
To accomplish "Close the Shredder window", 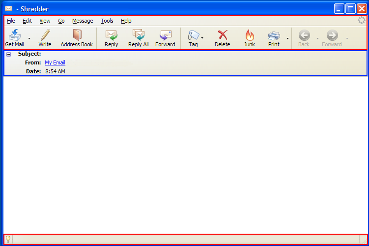I will coord(362,9).
